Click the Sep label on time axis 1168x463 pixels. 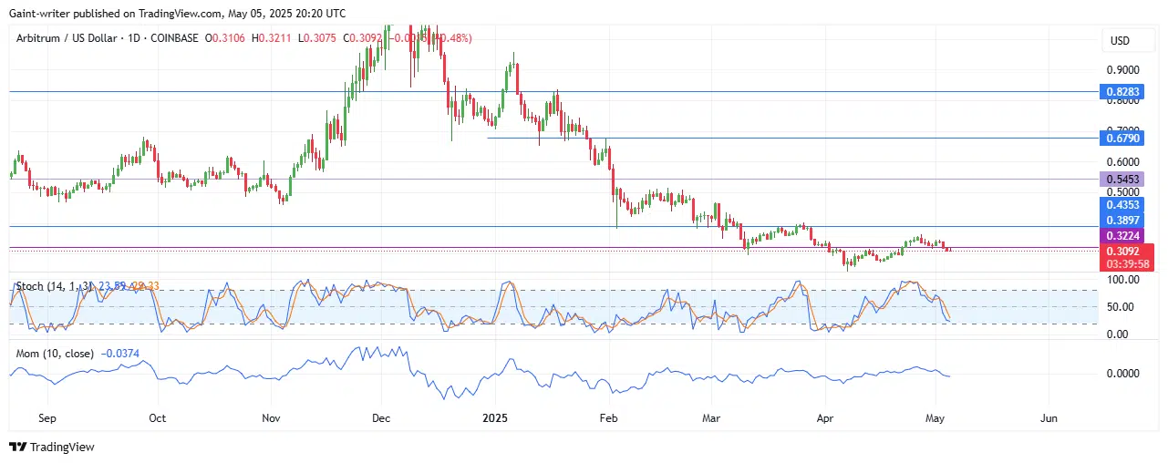coord(47,418)
